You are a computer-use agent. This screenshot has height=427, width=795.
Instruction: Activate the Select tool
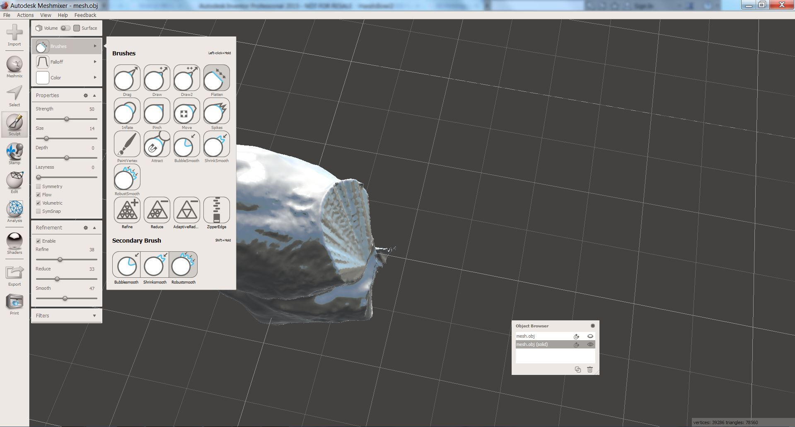(x=14, y=96)
